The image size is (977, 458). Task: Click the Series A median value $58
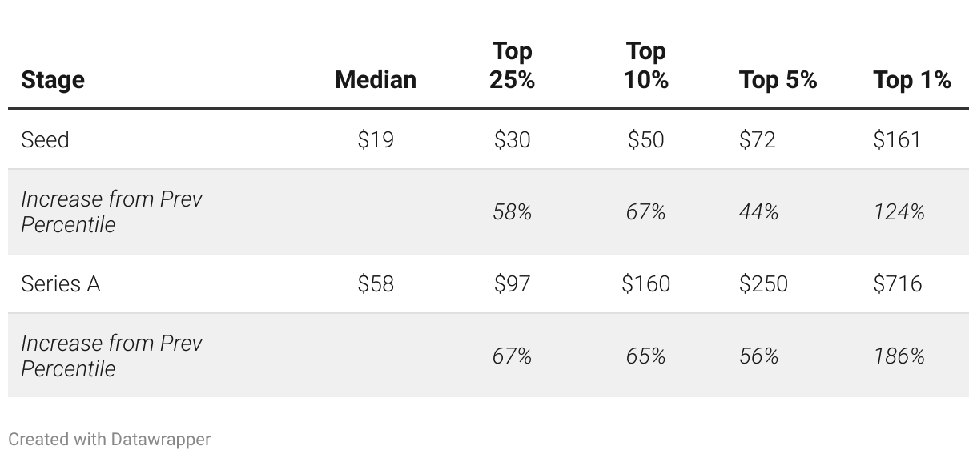coord(376,284)
